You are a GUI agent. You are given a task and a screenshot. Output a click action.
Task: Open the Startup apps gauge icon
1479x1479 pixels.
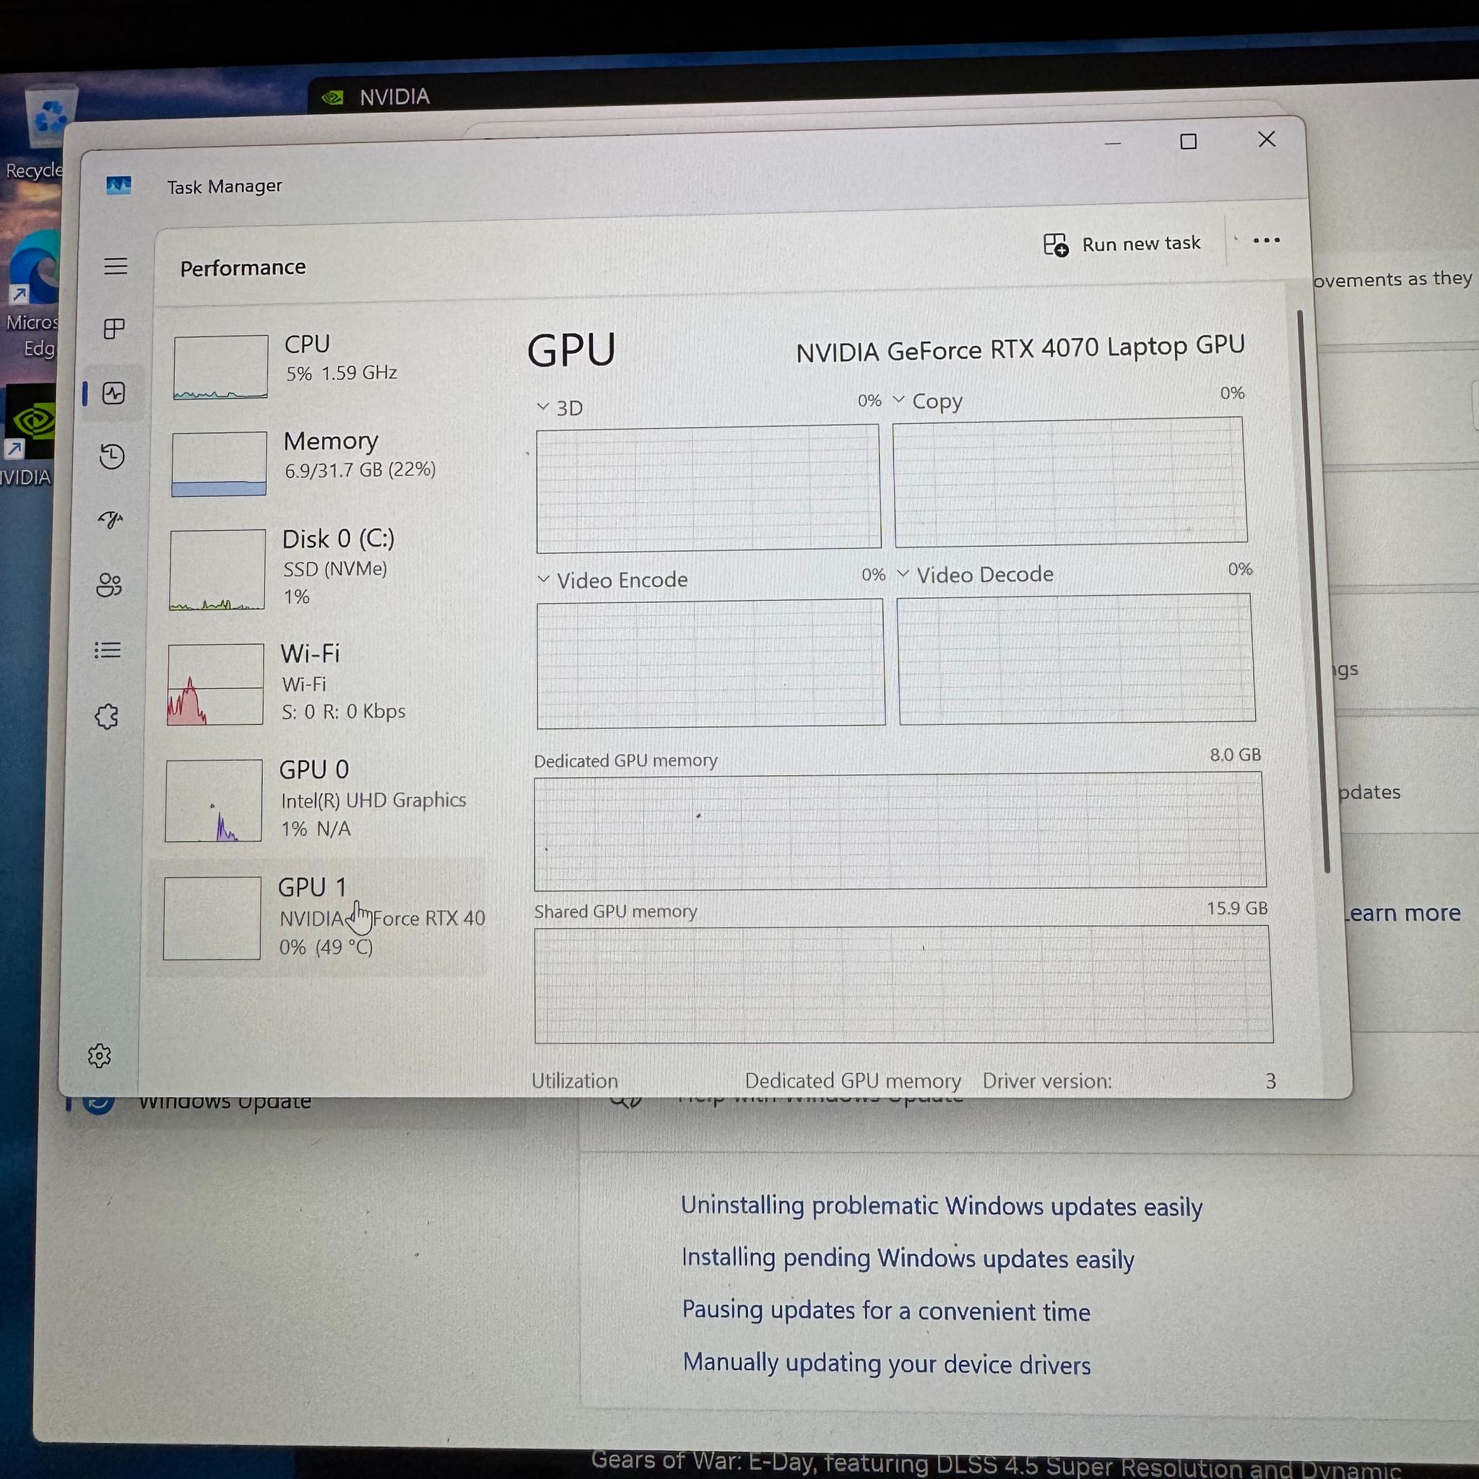point(111,521)
